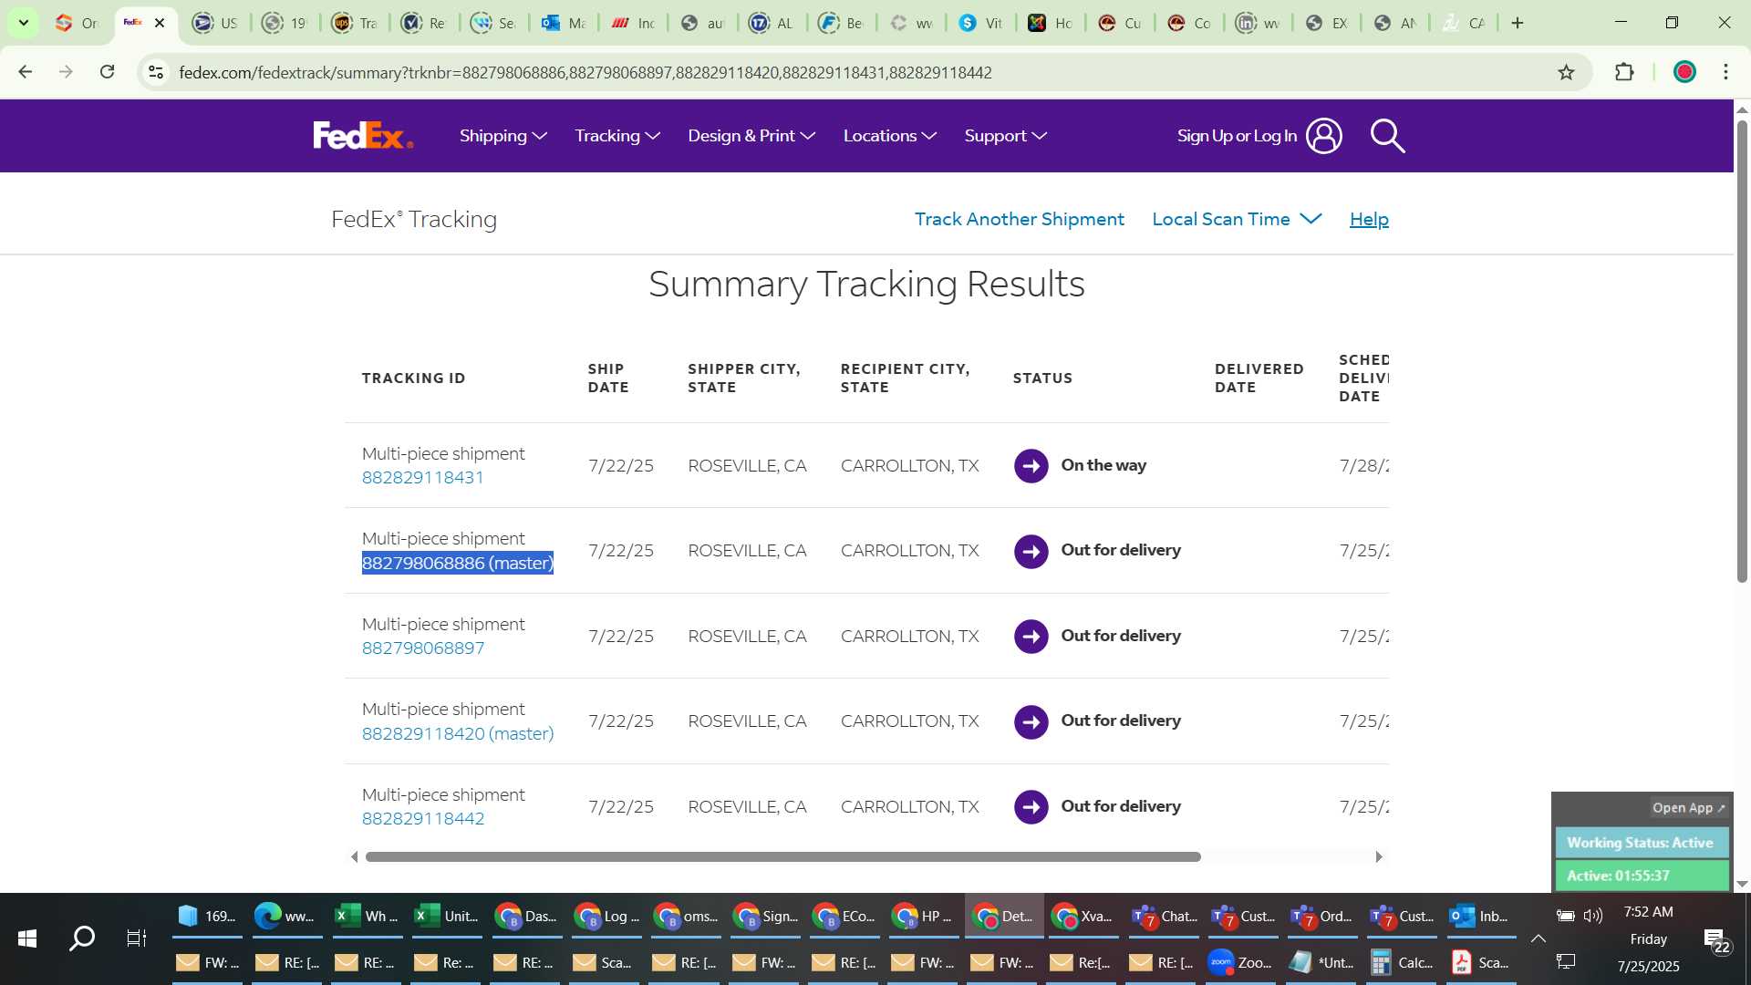Click the right arrow of table scrollbar
The height and width of the screenshot is (985, 1751).
(1379, 856)
